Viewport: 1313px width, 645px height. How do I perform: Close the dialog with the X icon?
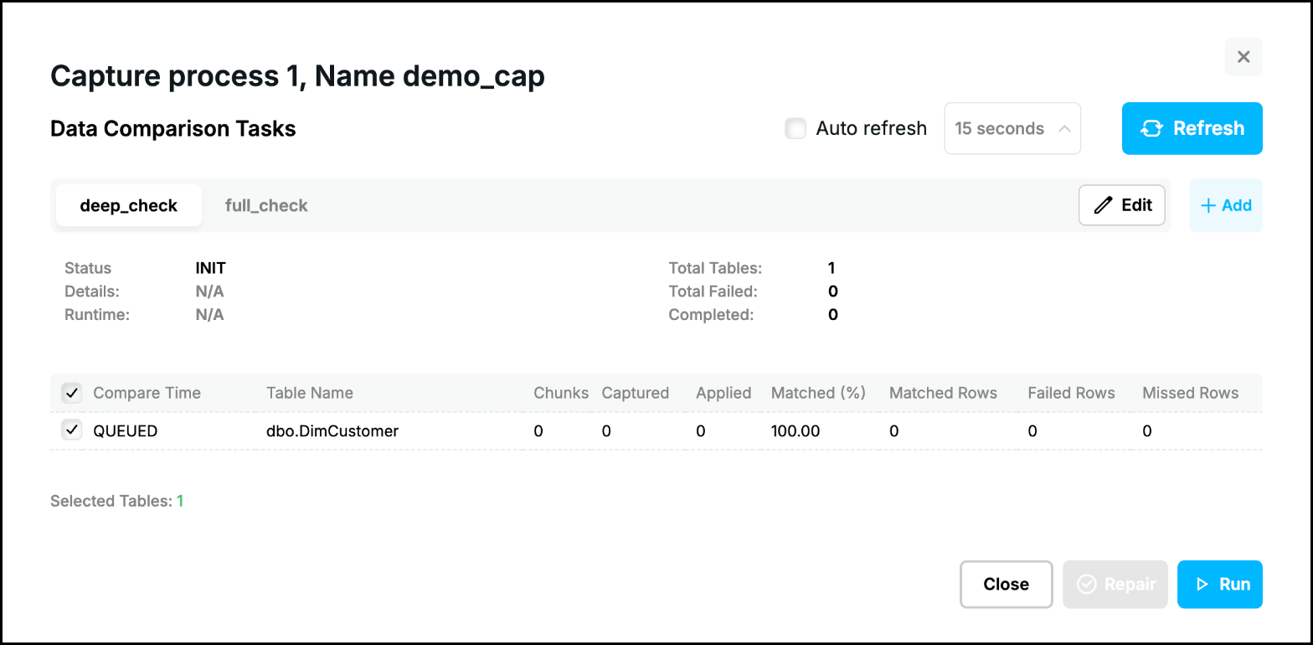1243,57
